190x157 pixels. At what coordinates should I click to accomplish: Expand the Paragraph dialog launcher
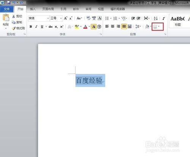165,34
